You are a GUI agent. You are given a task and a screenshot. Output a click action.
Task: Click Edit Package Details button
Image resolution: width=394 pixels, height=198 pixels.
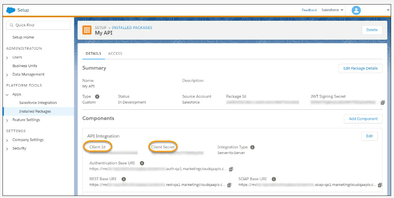coord(360,68)
